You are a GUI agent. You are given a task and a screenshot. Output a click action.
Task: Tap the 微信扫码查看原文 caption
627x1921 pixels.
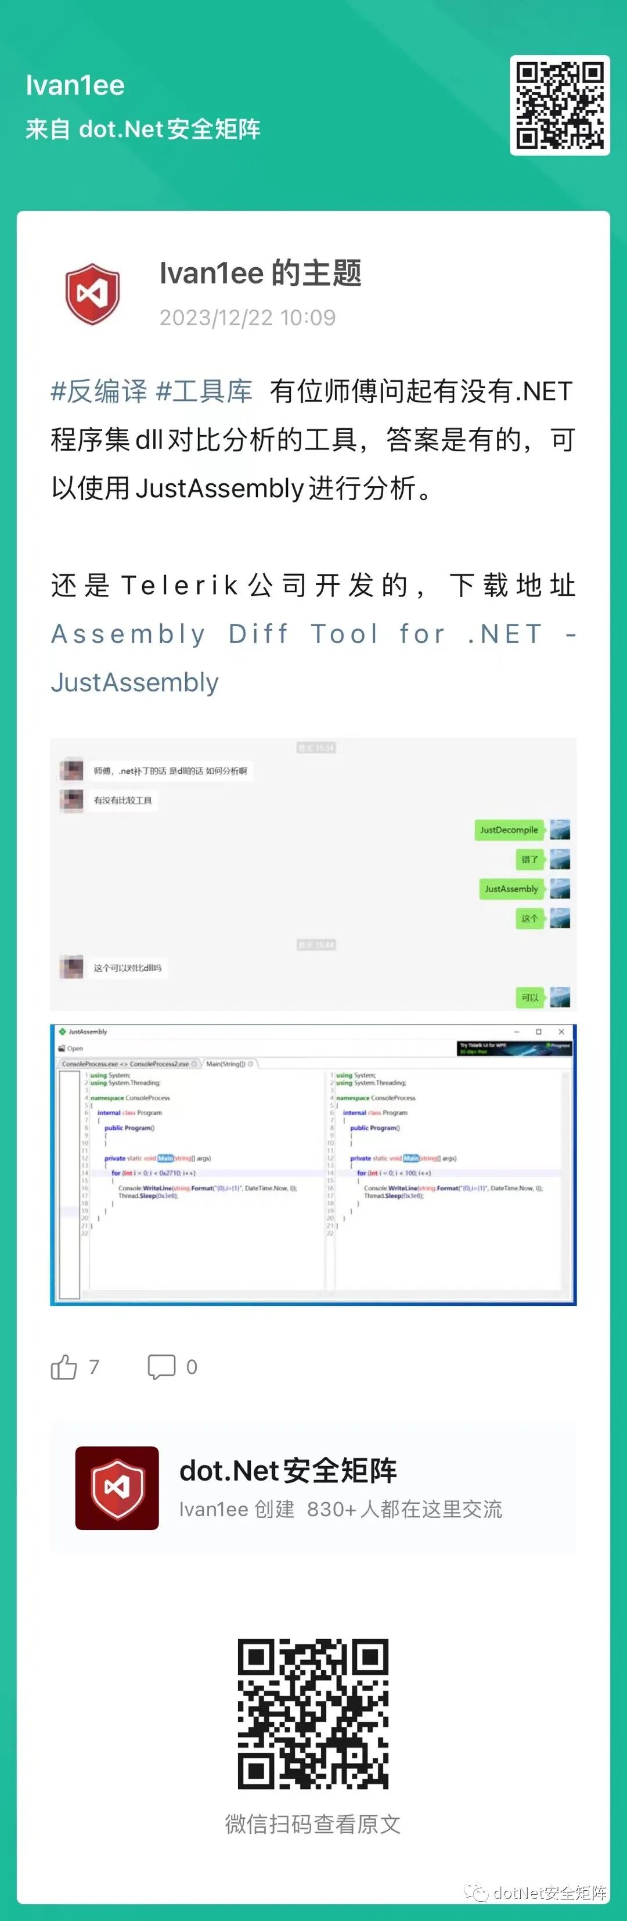[313, 1824]
